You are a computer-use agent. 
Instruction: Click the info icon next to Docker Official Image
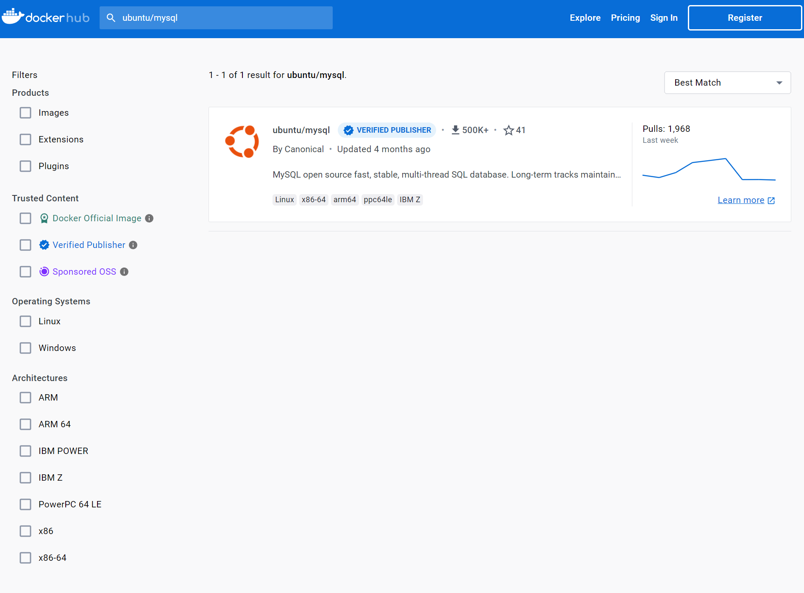[x=149, y=218]
